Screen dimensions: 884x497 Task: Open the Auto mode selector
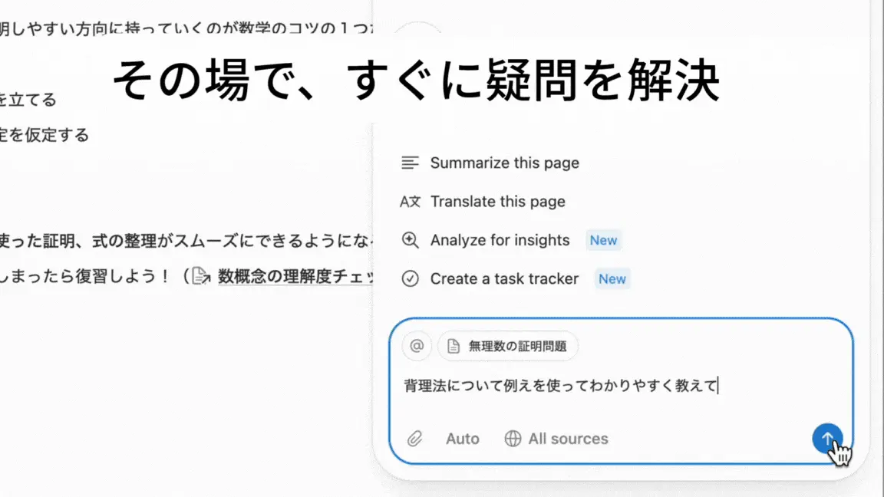pos(462,438)
